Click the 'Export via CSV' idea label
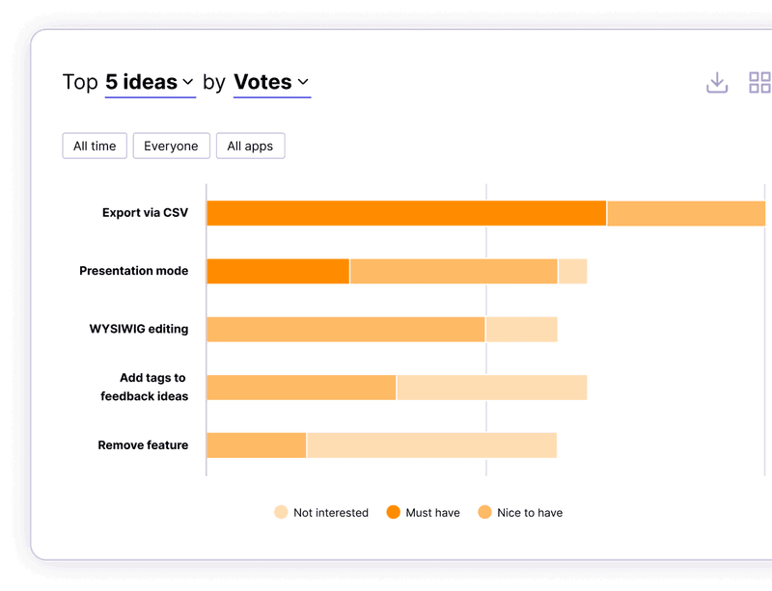This screenshot has width=772, height=591. pos(145,213)
